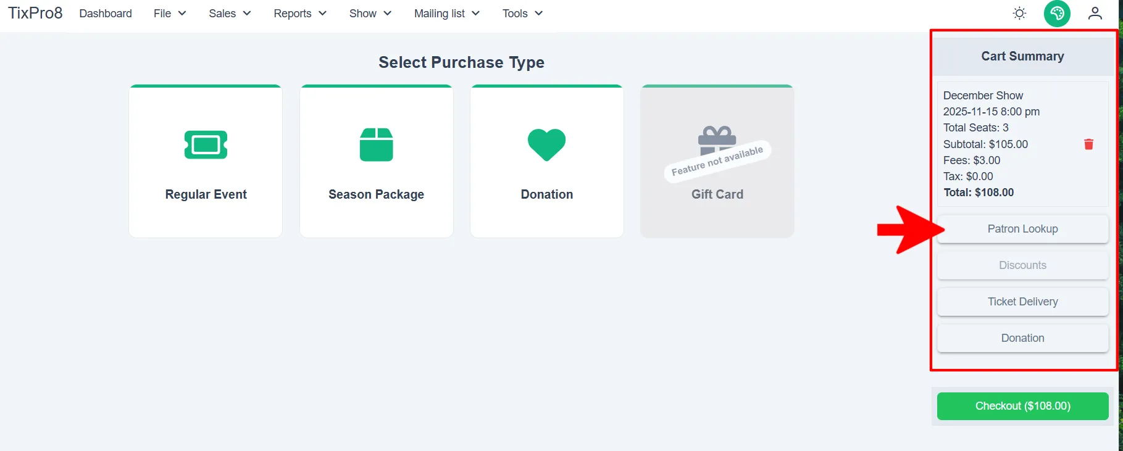Choose the Season Package box icon
Image resolution: width=1123 pixels, height=451 pixels.
point(376,144)
